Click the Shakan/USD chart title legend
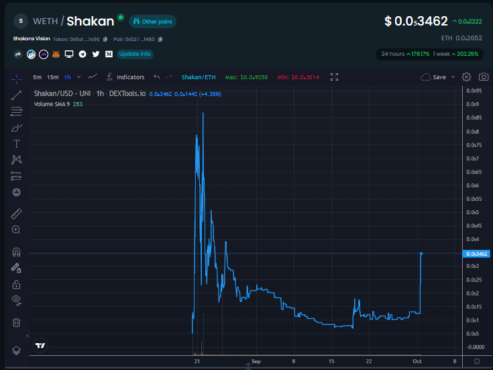 pyautogui.click(x=90, y=93)
